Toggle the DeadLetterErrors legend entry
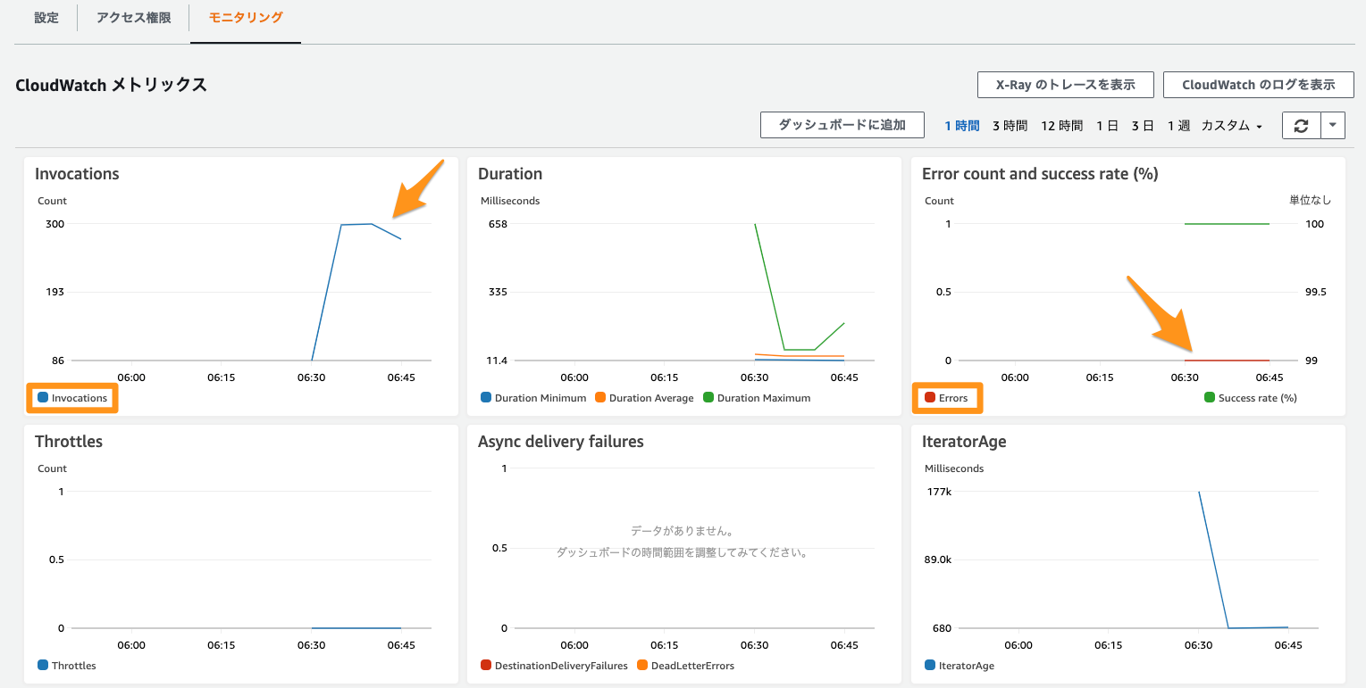Screen dimensions: 1366x688 [685, 666]
